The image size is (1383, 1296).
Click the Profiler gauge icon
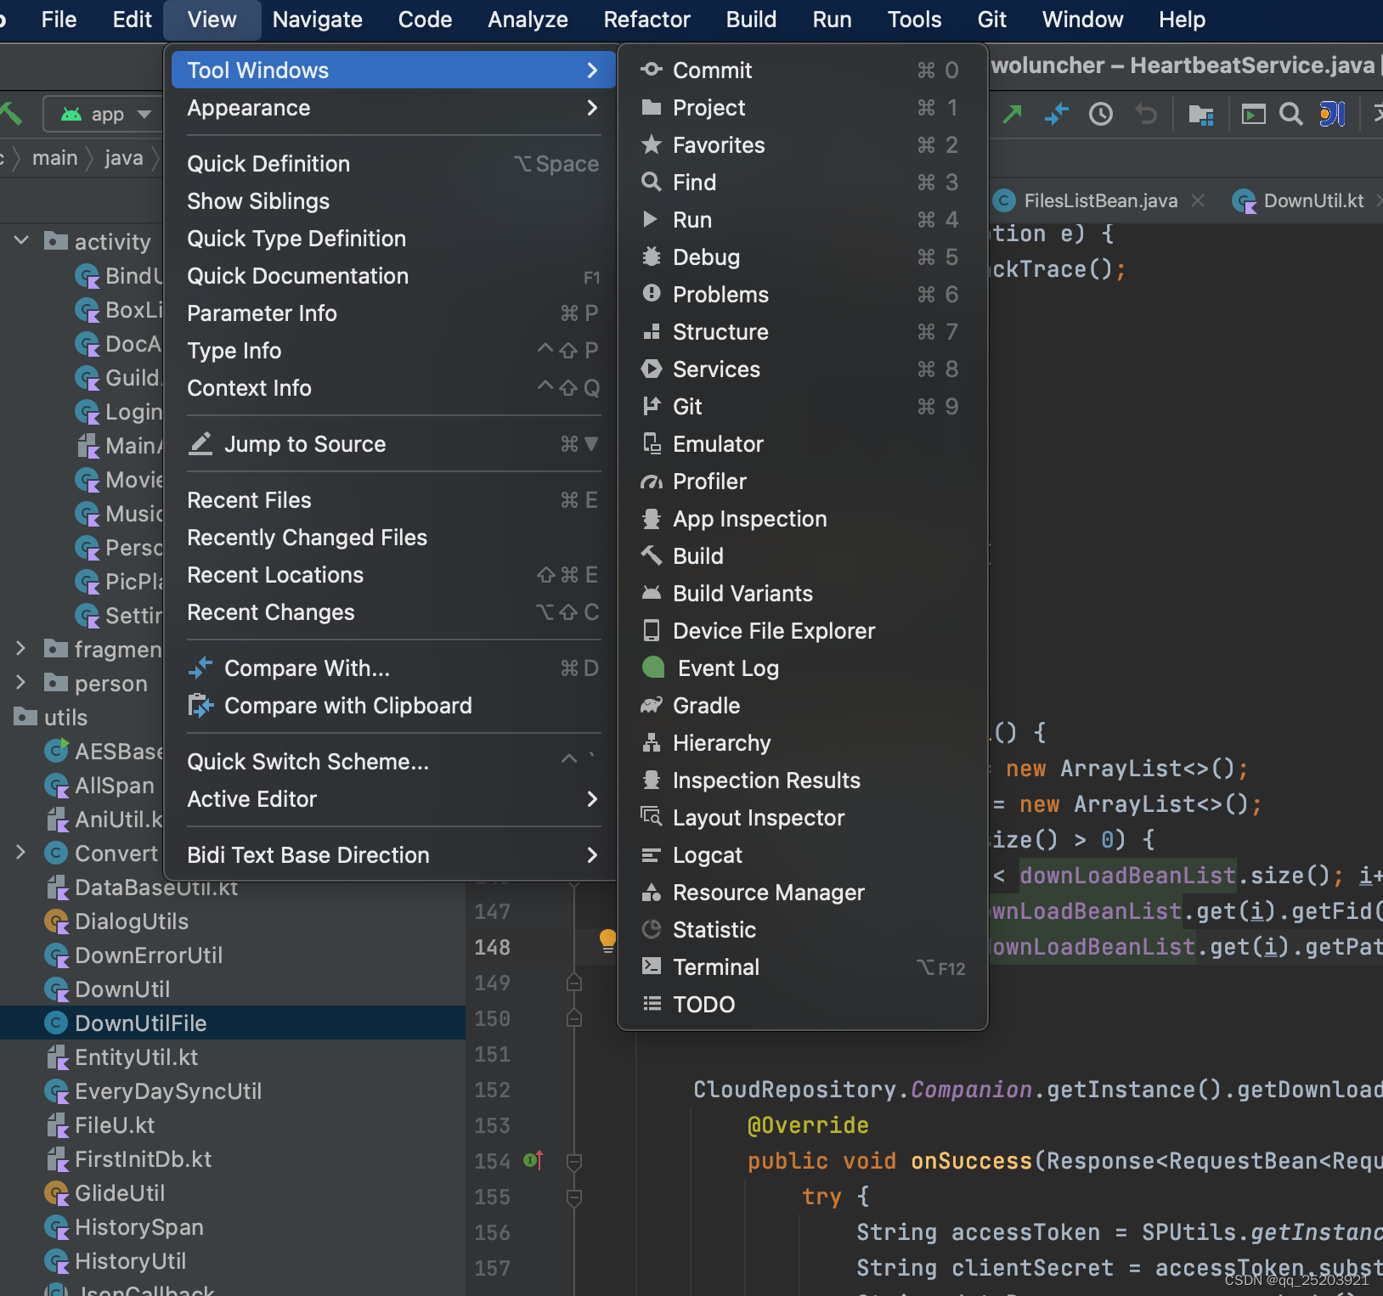click(x=652, y=482)
